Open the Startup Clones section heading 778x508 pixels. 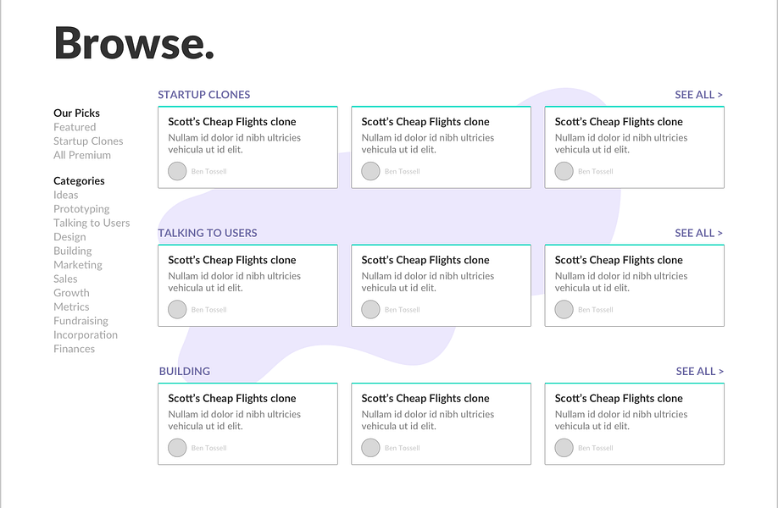pyautogui.click(x=204, y=95)
